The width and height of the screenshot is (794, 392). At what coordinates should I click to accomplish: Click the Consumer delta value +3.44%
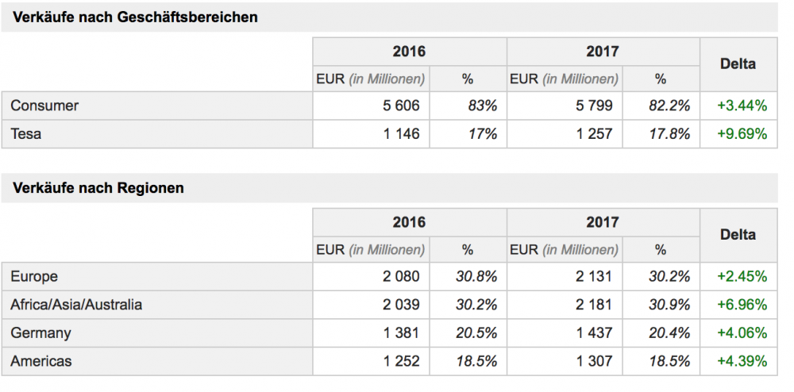(x=742, y=106)
